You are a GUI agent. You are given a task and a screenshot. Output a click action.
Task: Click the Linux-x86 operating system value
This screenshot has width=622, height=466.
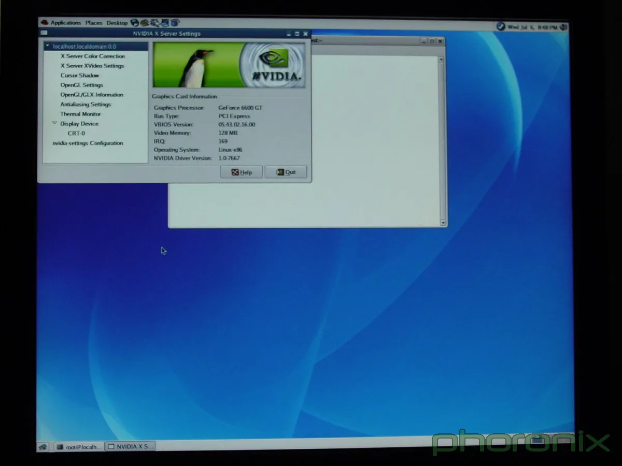point(230,150)
